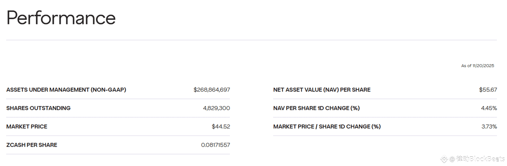Click the $44.52 market price value

coord(221,126)
